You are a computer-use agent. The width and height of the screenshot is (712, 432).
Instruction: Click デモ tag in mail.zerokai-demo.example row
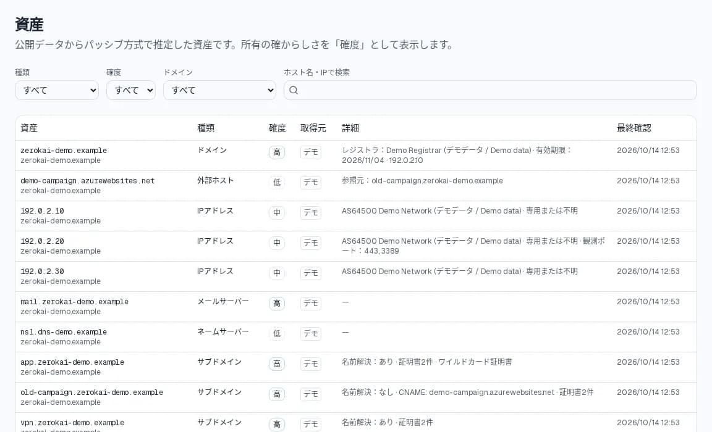coord(311,304)
